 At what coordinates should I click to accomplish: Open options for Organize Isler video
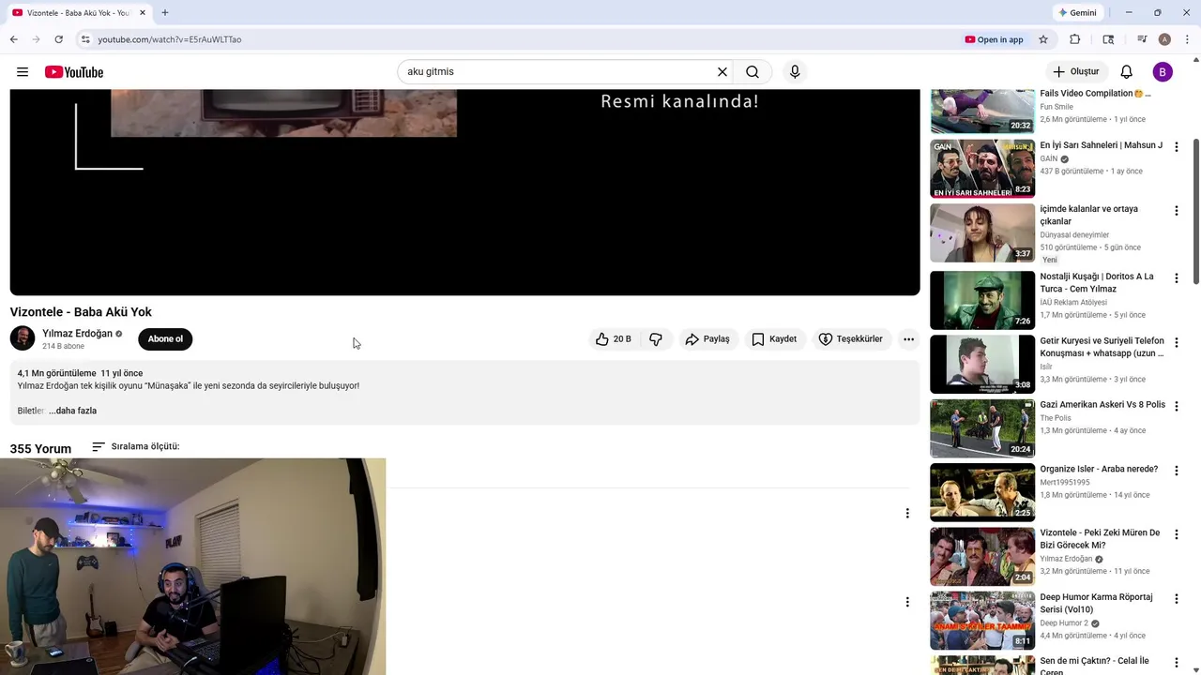coord(1176,471)
